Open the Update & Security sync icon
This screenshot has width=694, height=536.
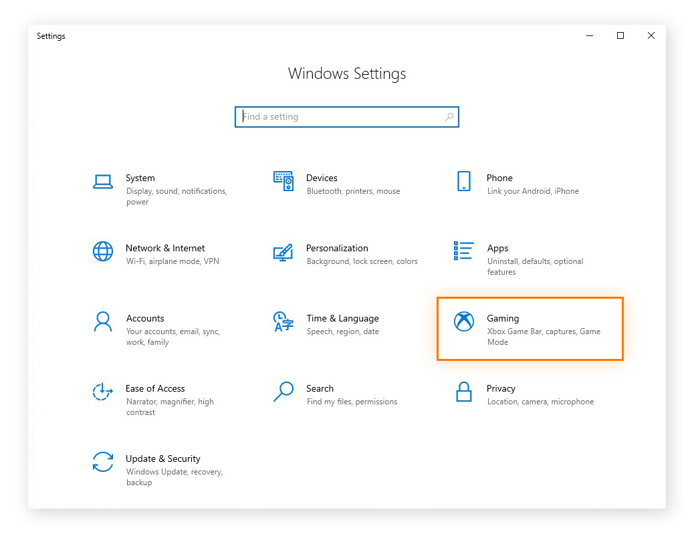click(x=103, y=462)
